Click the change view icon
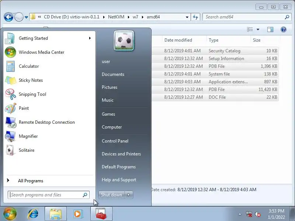Image resolution: width=295 pixels, height=221 pixels. click(x=250, y=29)
